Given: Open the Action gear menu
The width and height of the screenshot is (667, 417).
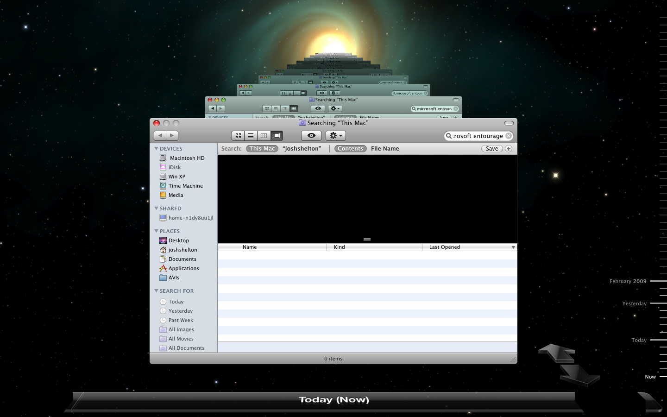Looking at the screenshot, I should 336,136.
